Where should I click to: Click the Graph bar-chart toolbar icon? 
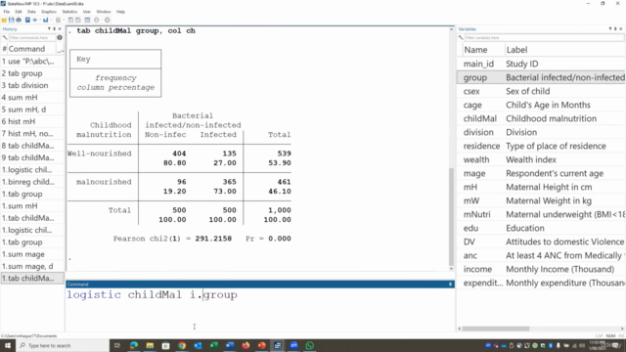(46, 20)
